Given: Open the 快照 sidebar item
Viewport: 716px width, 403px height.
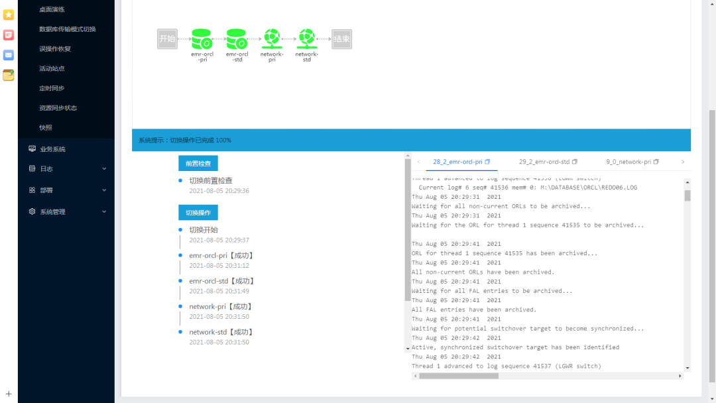Looking at the screenshot, I should (46, 127).
